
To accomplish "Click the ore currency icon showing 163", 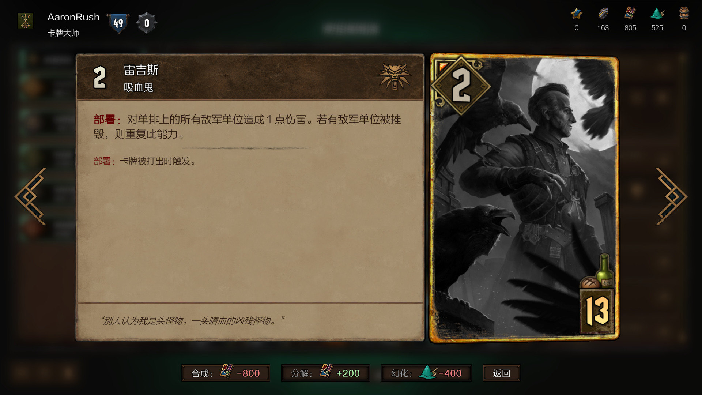I will click(x=603, y=14).
